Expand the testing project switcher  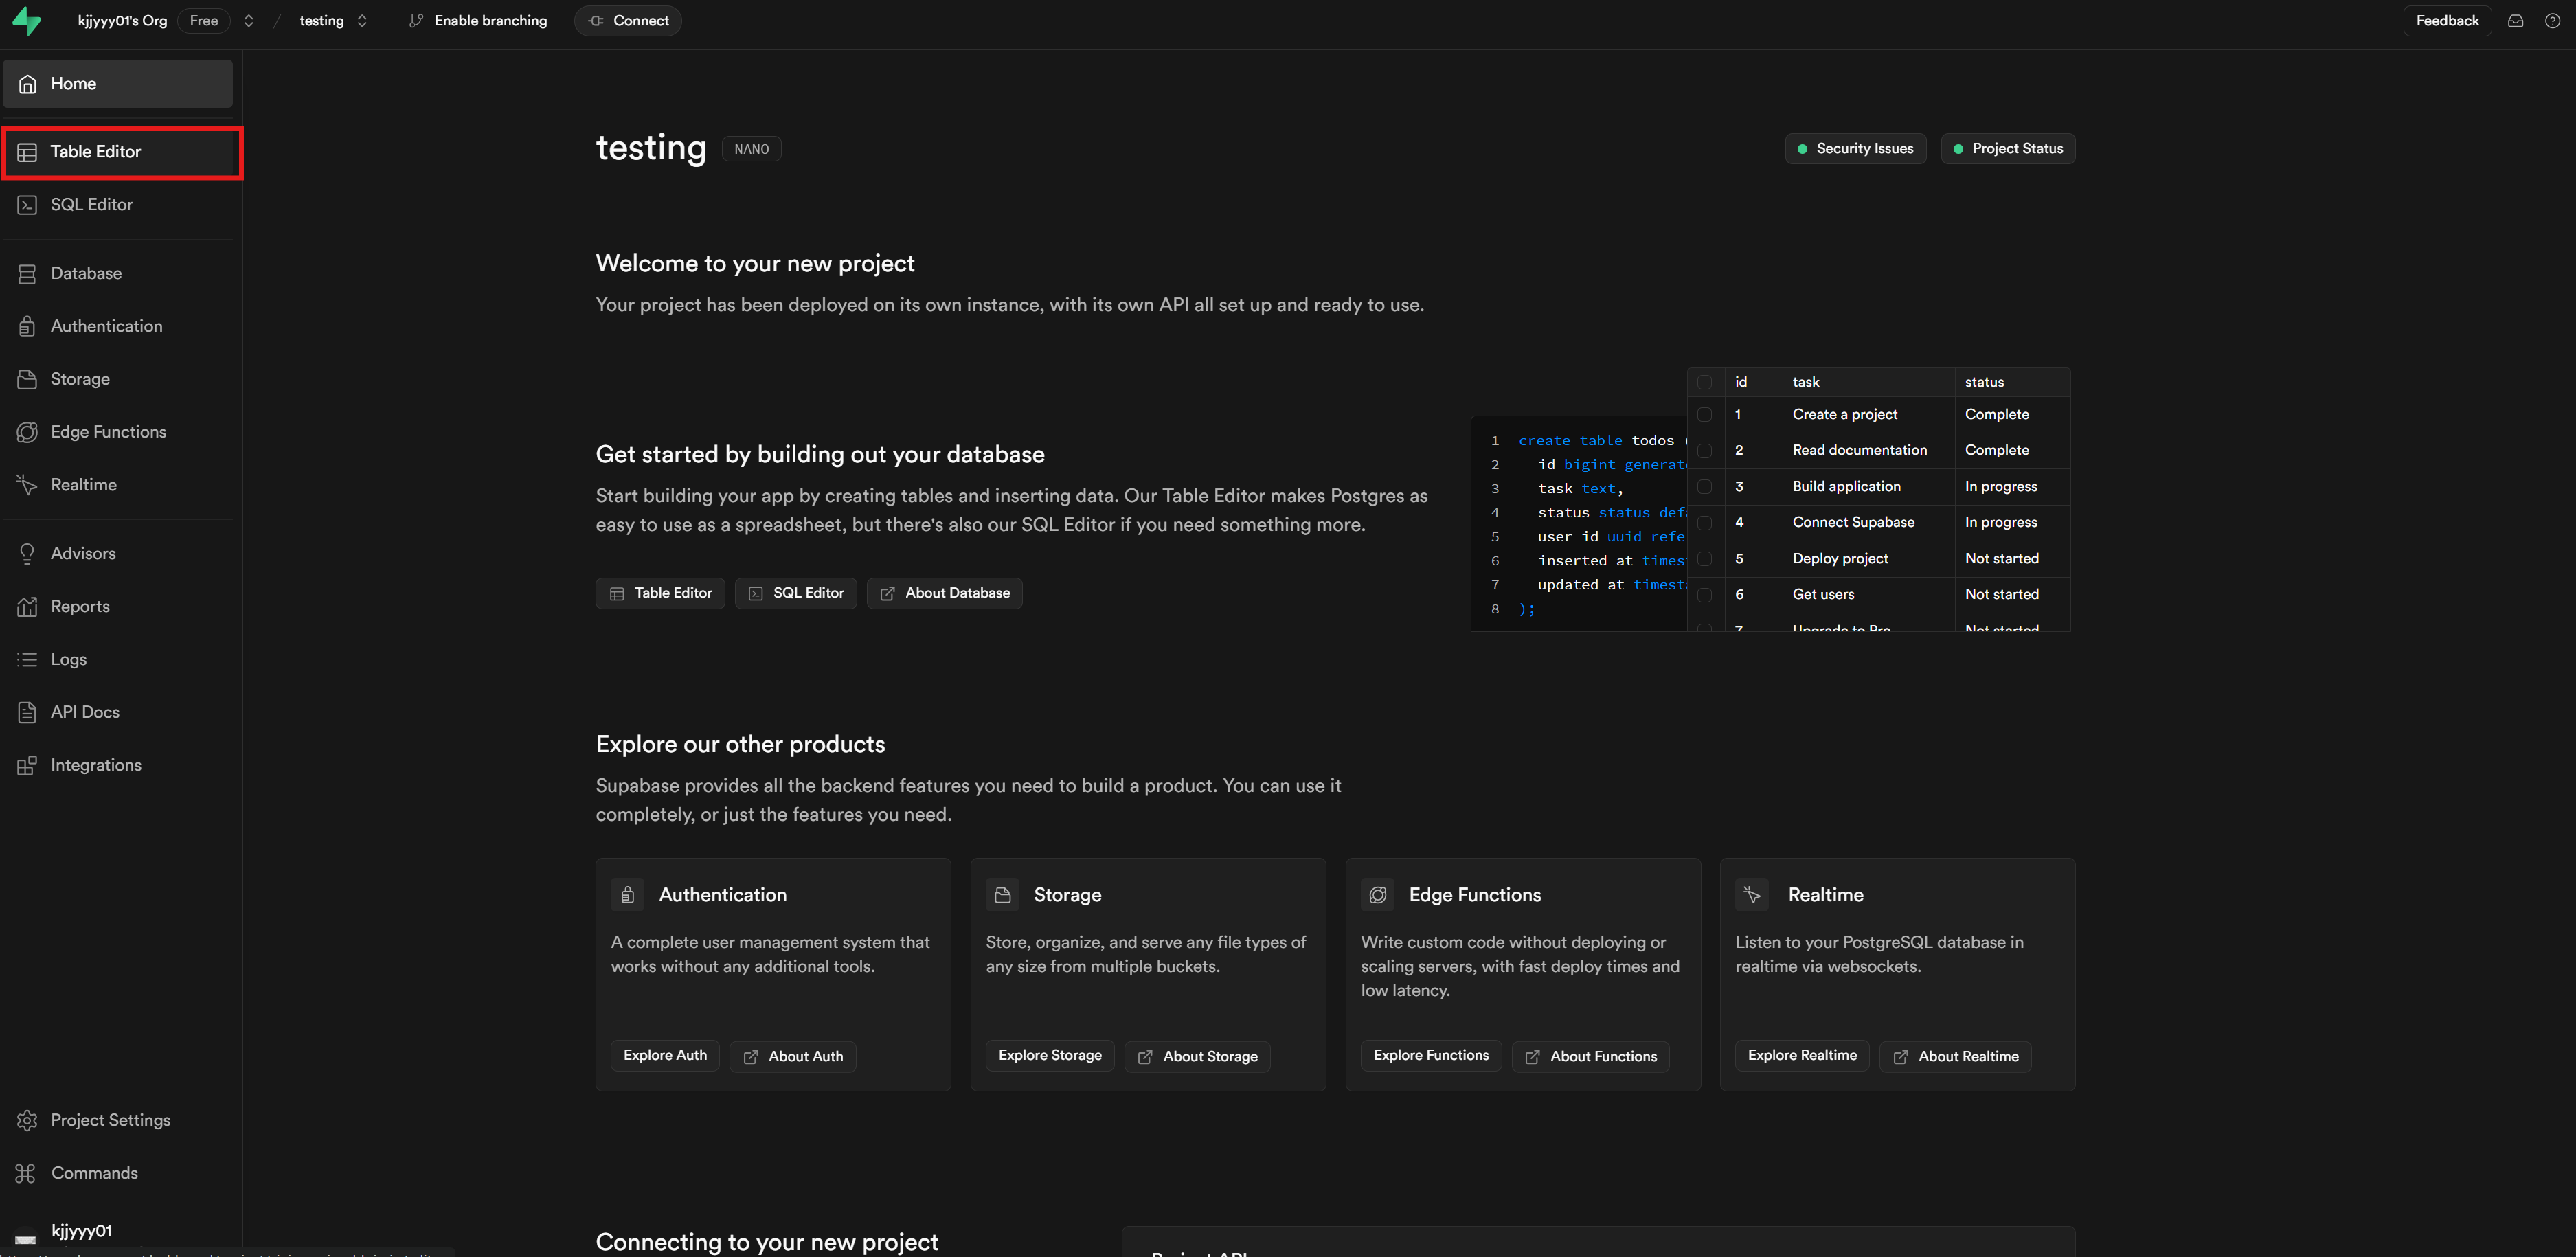[362, 21]
